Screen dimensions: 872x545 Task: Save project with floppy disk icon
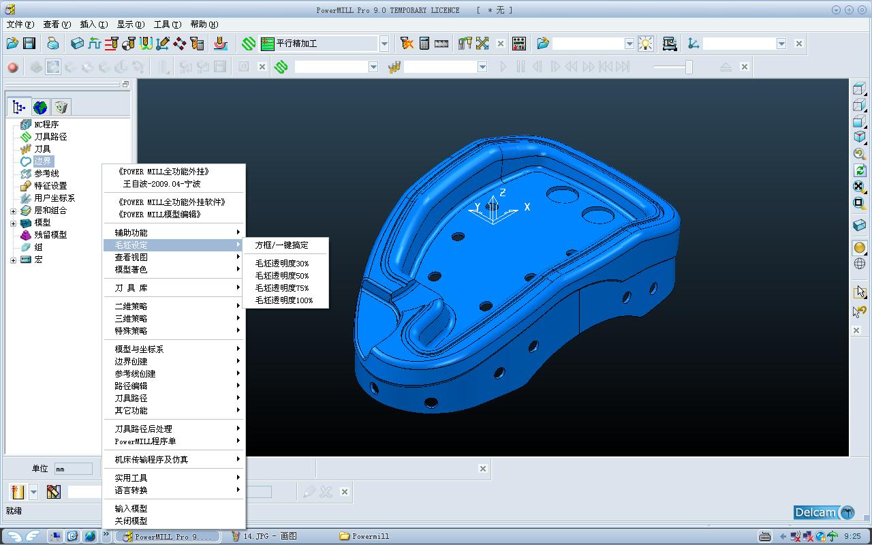(29, 43)
